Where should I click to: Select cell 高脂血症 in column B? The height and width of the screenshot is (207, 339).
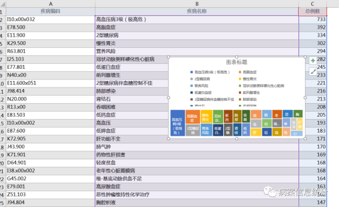(197, 28)
